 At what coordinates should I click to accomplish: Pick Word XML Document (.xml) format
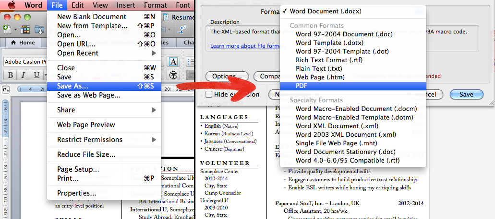(353, 126)
